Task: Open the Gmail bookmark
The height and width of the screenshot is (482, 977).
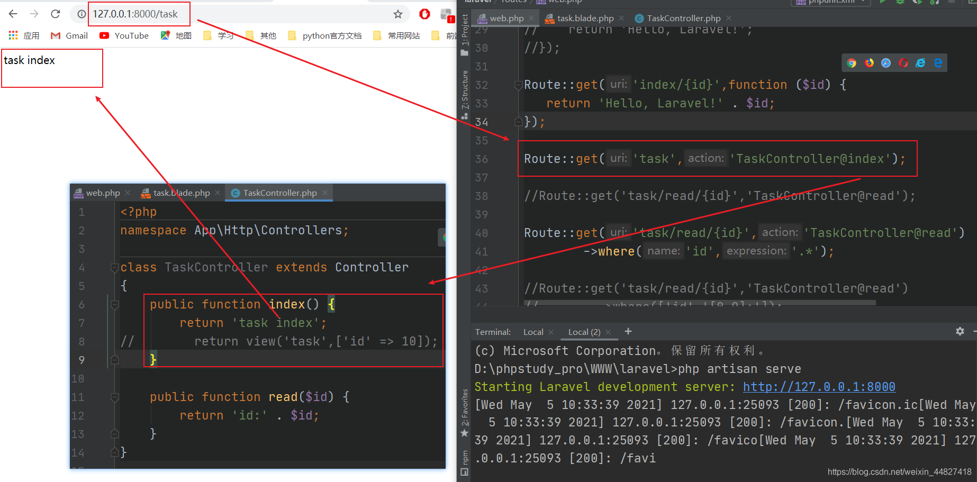Action: click(x=69, y=35)
